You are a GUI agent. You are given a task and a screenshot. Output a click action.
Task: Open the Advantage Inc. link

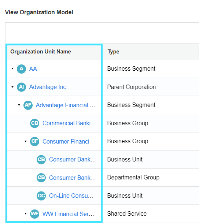tap(48, 87)
